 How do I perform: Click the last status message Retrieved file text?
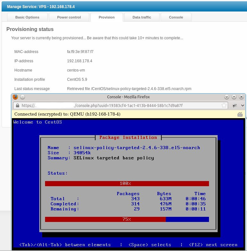coord(129,89)
